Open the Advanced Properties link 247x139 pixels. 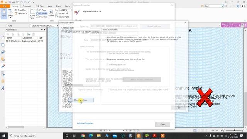[x=85, y=123]
